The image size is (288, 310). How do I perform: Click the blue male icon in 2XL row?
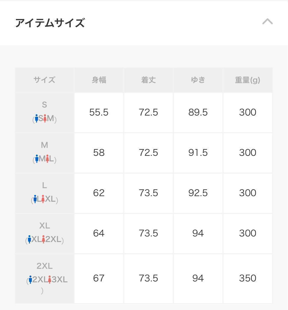pos(30,279)
